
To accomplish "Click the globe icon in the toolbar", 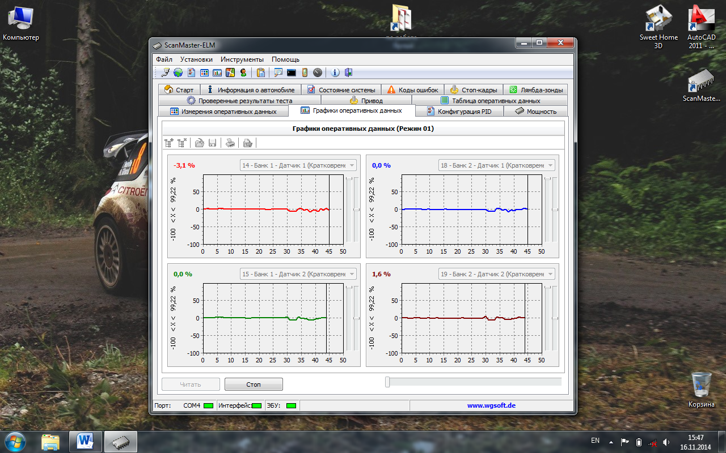I will point(178,72).
